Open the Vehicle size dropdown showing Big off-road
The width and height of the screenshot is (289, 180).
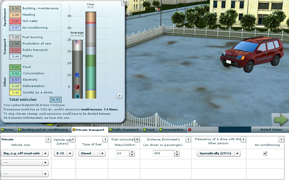coord(25,153)
